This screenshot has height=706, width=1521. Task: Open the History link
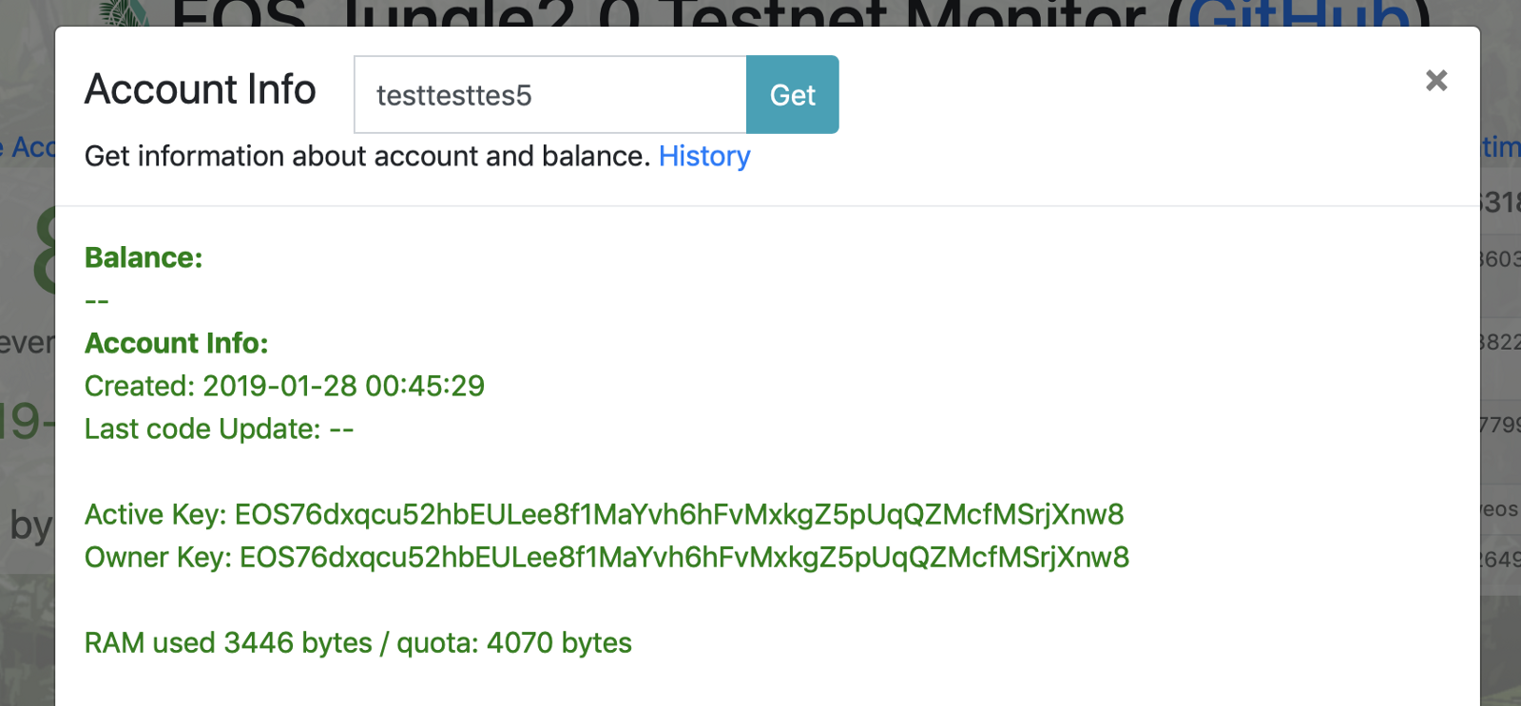(703, 156)
